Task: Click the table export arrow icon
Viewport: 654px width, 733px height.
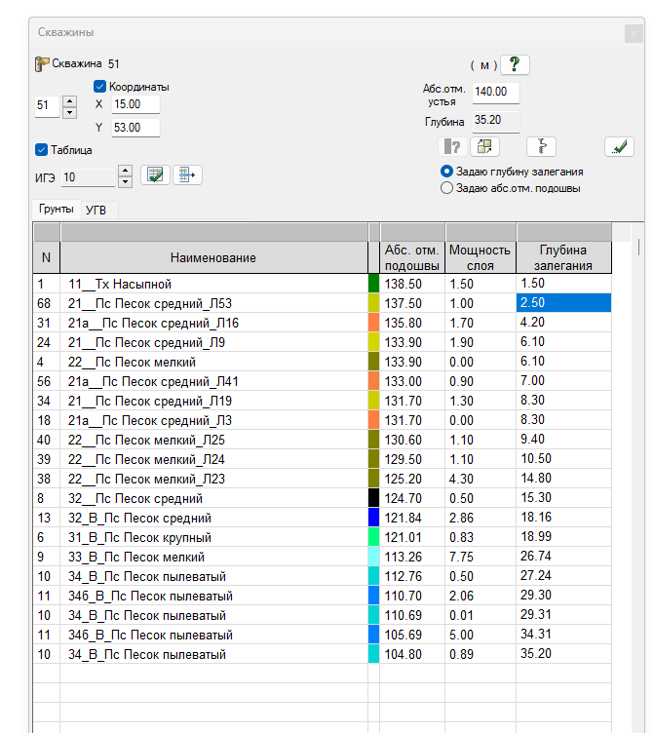Action: 187,175
